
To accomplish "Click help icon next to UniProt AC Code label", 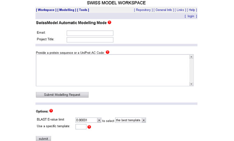I will [107, 52].
